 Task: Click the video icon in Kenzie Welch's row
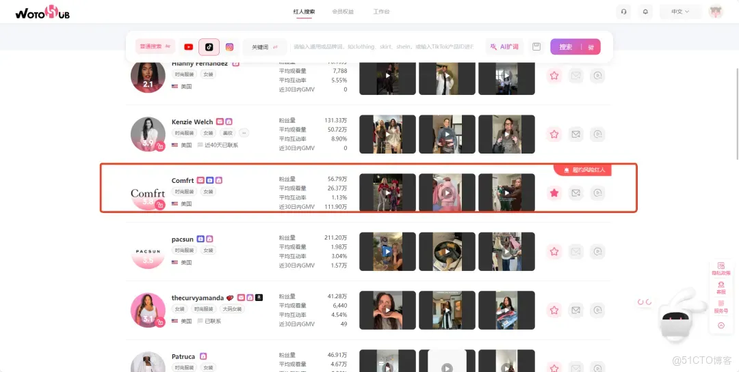(x=597, y=134)
